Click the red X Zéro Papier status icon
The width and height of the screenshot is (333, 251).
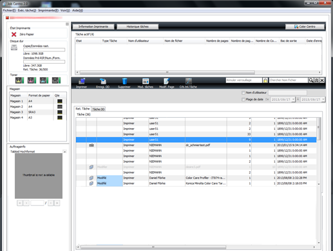point(14,34)
